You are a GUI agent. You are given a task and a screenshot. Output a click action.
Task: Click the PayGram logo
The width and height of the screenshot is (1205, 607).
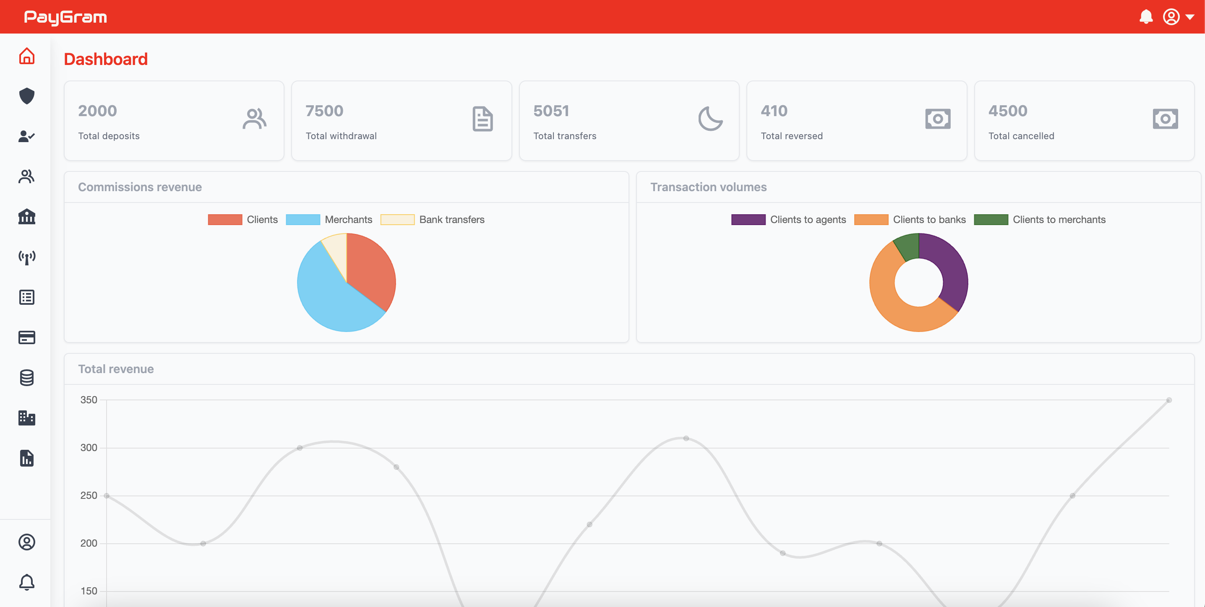point(65,17)
